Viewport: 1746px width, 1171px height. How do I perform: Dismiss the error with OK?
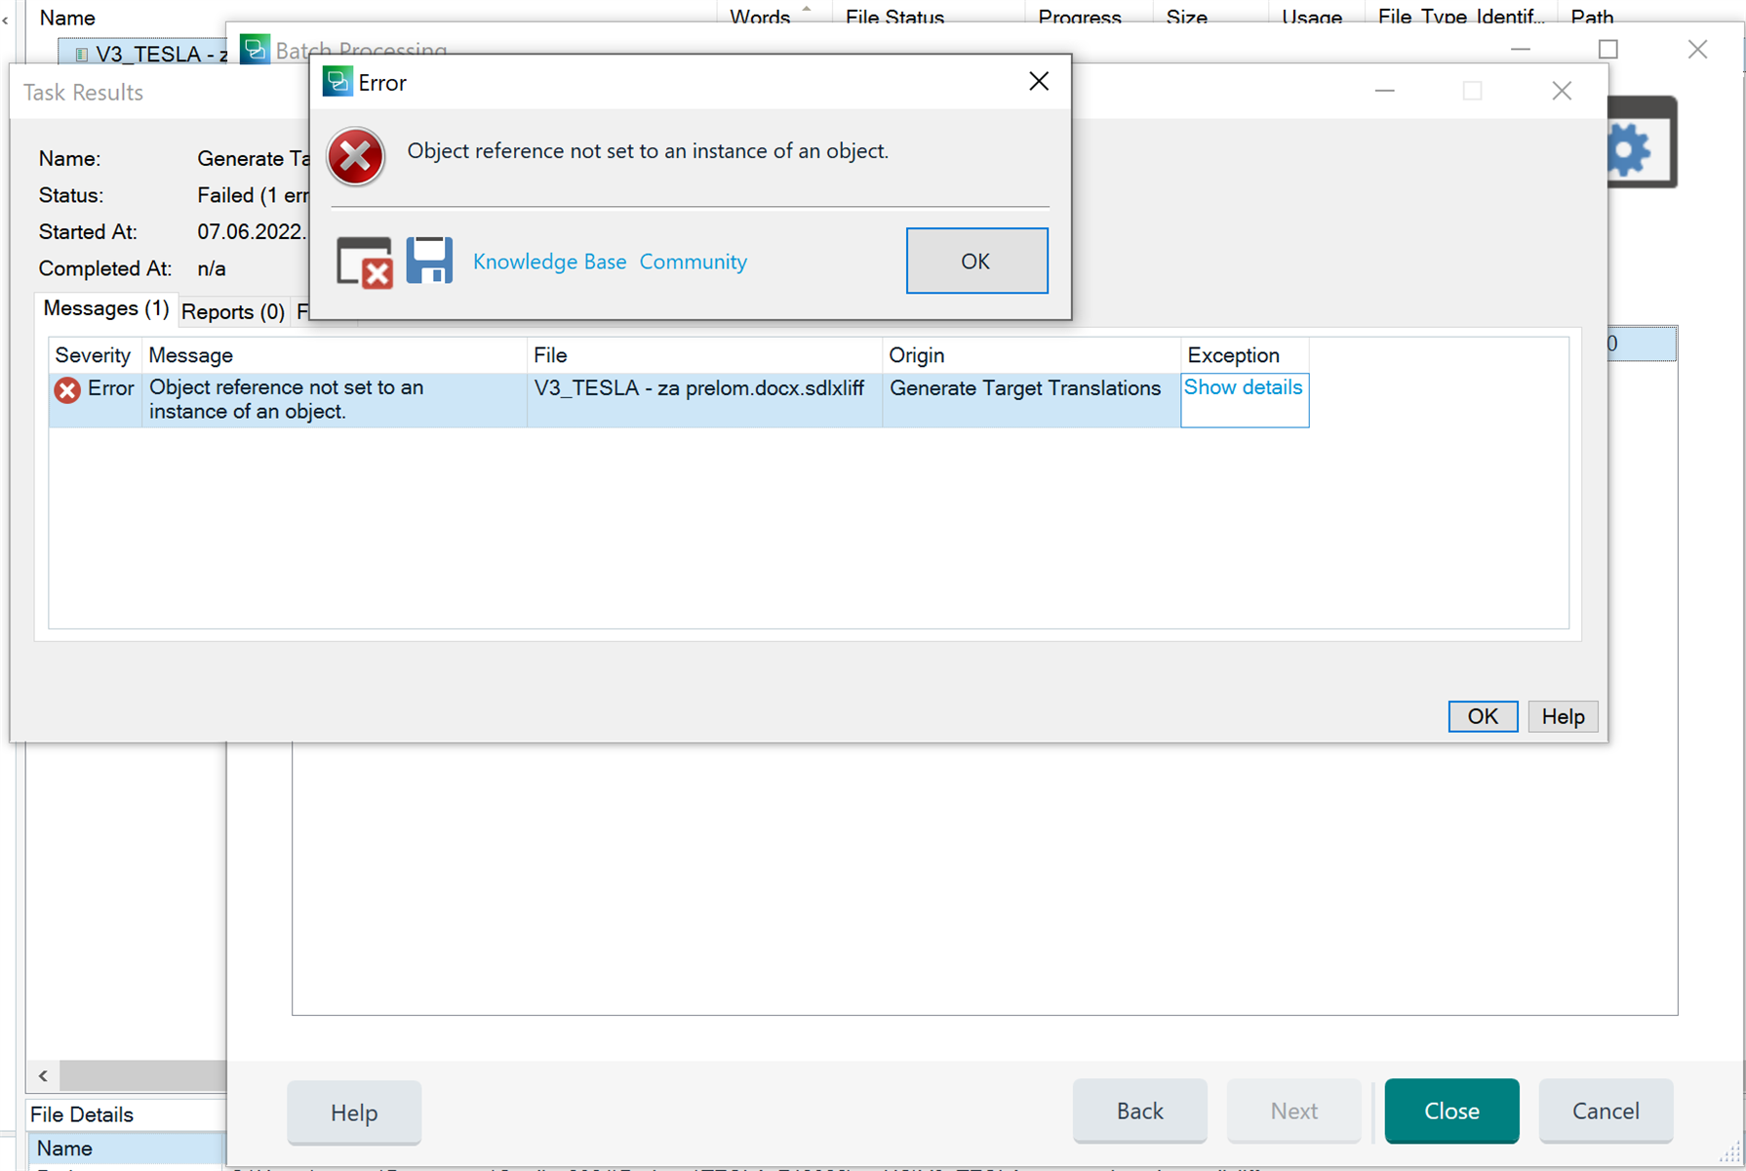point(976,261)
